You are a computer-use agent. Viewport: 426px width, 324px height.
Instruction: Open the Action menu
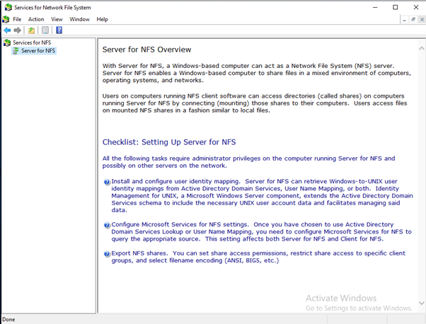(36, 19)
